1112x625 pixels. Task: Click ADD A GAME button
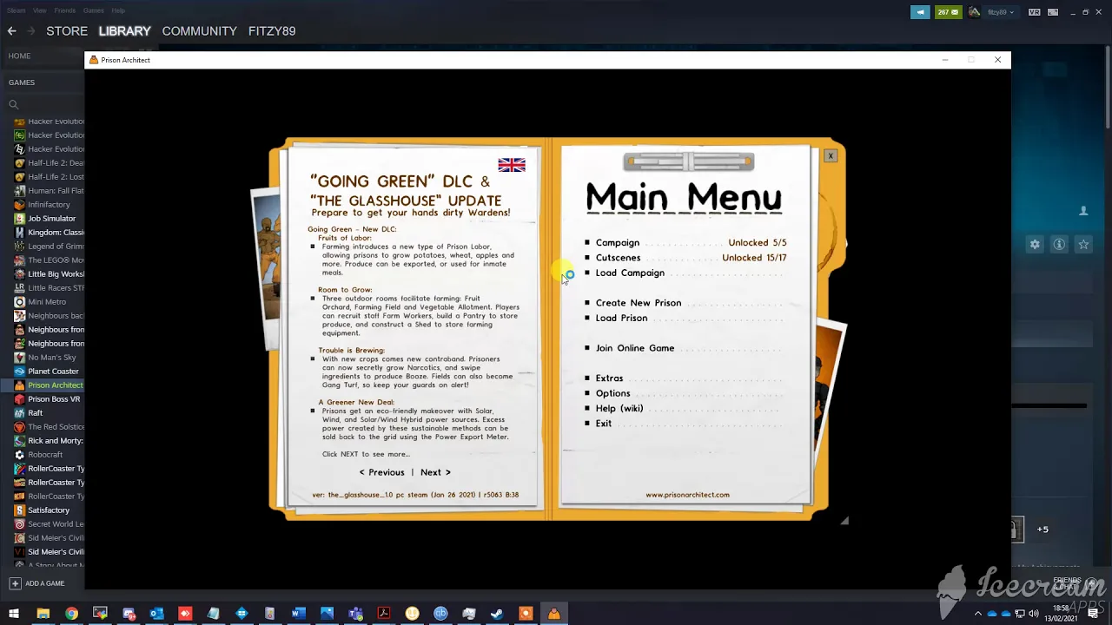(x=37, y=583)
